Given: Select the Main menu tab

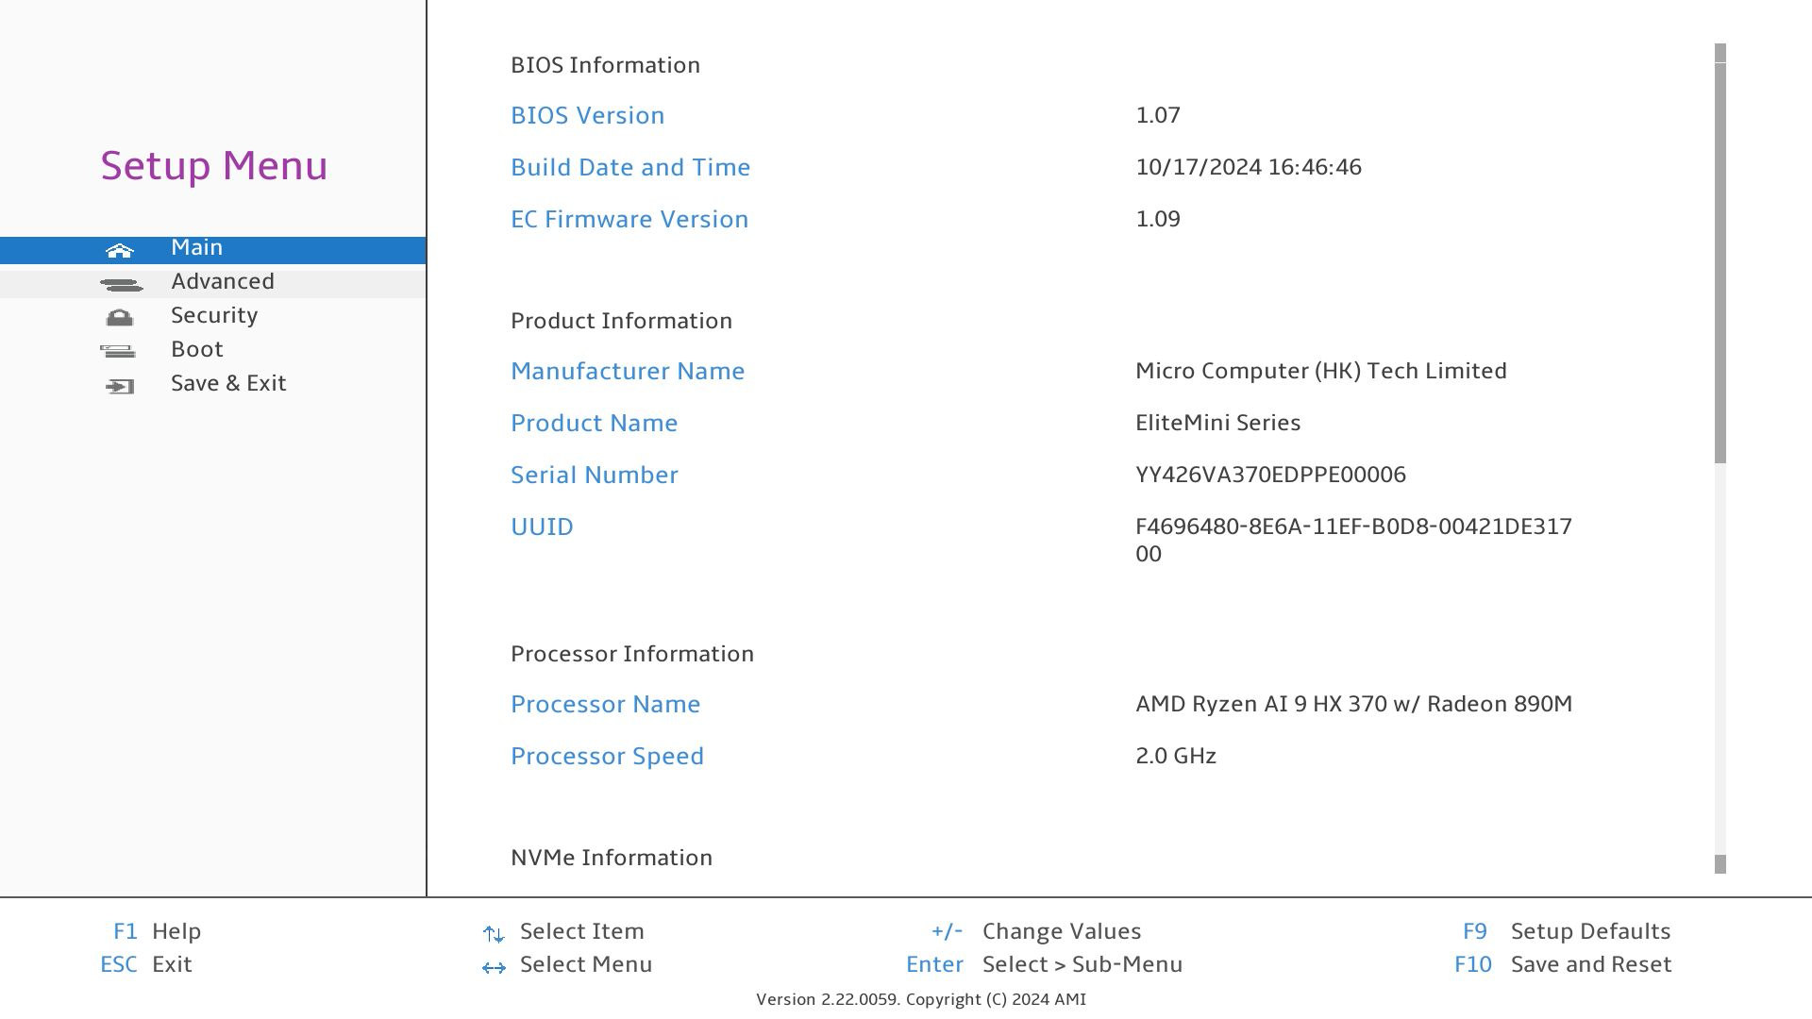Looking at the screenshot, I should 212,250.
